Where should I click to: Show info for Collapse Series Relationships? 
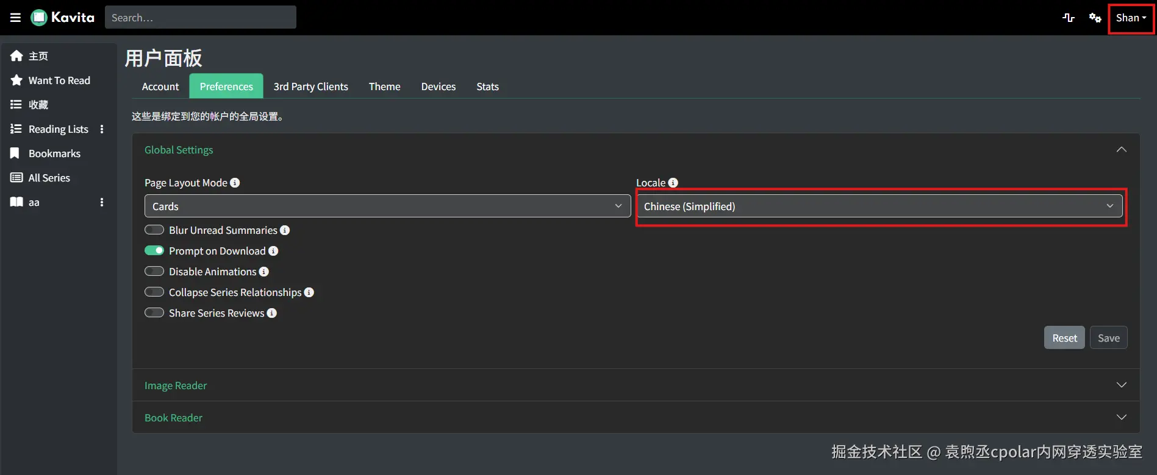coord(309,292)
